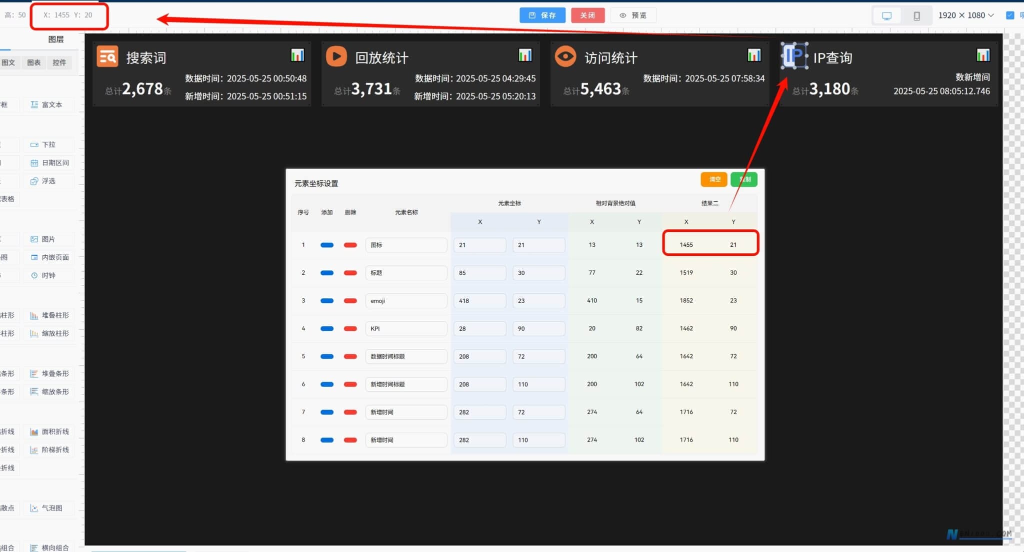Switch to the 控件 controls tab
Image resolution: width=1024 pixels, height=552 pixels.
tap(59, 62)
